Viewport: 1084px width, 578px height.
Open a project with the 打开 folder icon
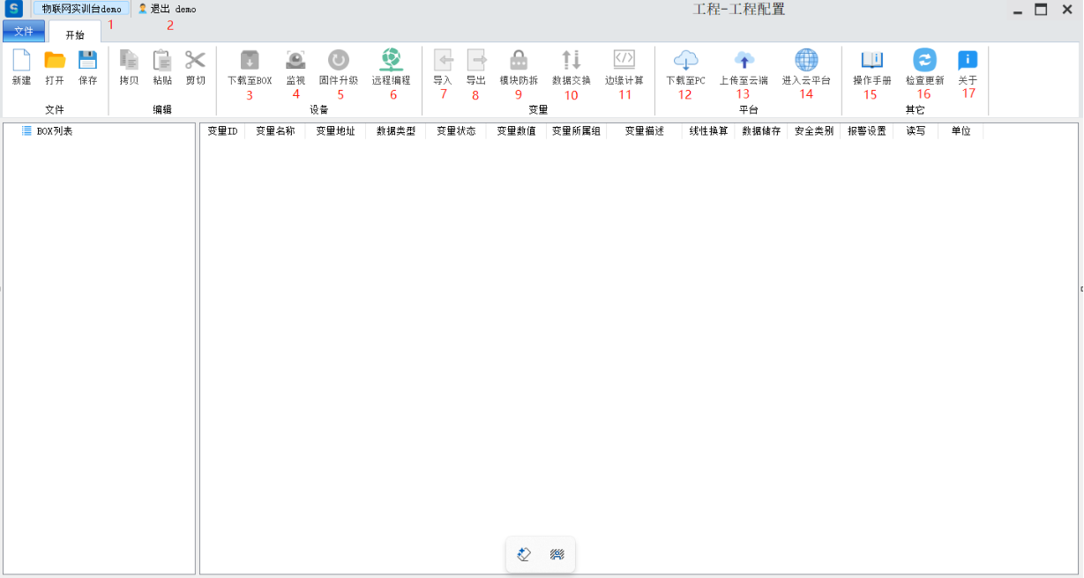tap(55, 61)
